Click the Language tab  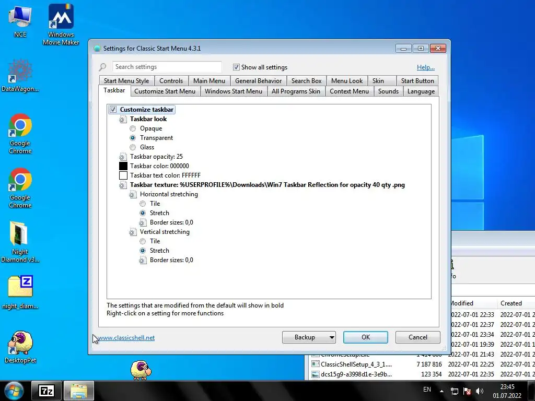click(x=421, y=91)
